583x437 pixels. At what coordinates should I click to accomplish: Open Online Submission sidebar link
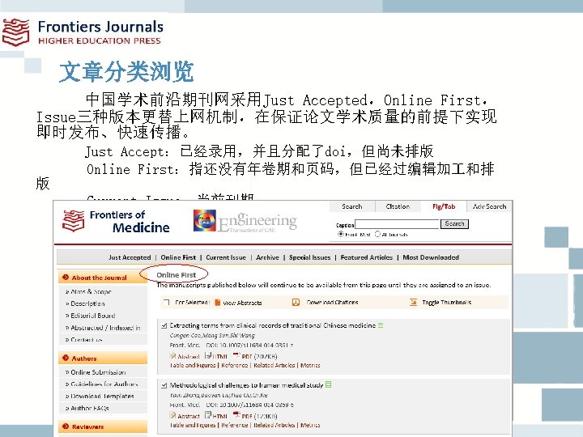98,372
